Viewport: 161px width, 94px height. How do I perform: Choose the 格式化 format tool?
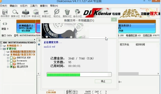click(x=57, y=13)
